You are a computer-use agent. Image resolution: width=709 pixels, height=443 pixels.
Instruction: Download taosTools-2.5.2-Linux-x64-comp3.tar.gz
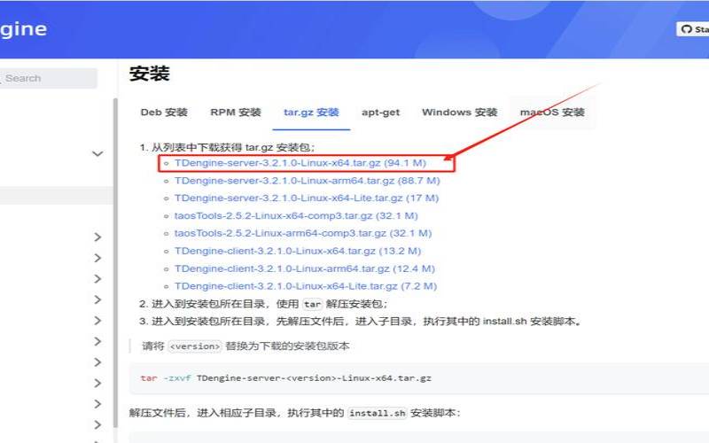(x=296, y=215)
